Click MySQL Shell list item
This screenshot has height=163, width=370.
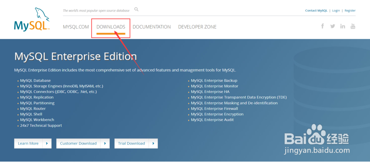[31, 114]
